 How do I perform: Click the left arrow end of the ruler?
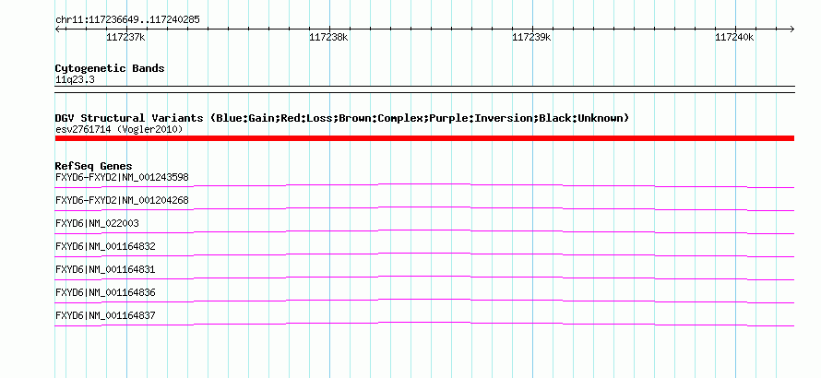click(57, 29)
